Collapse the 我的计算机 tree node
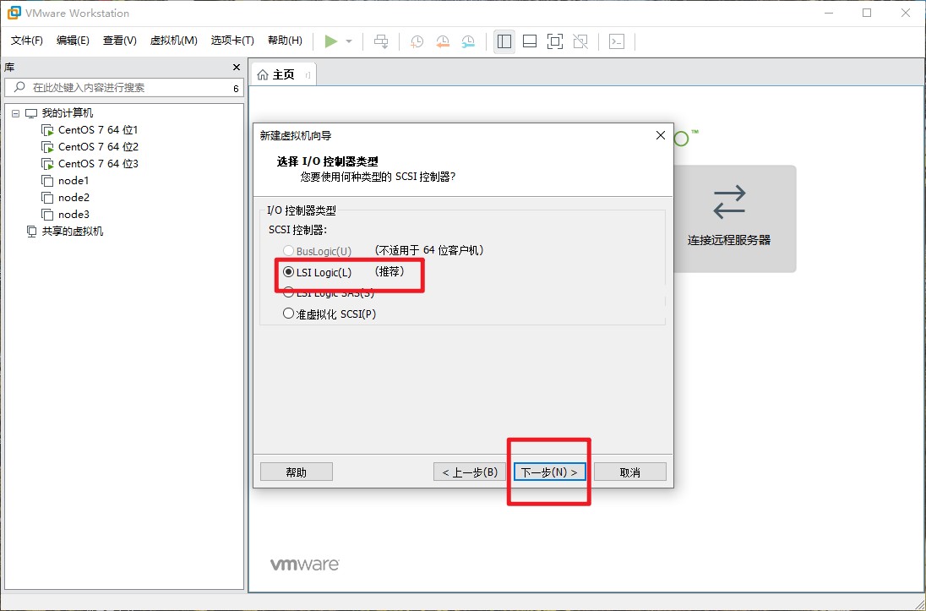Viewport: 926px width, 611px height. click(x=15, y=113)
